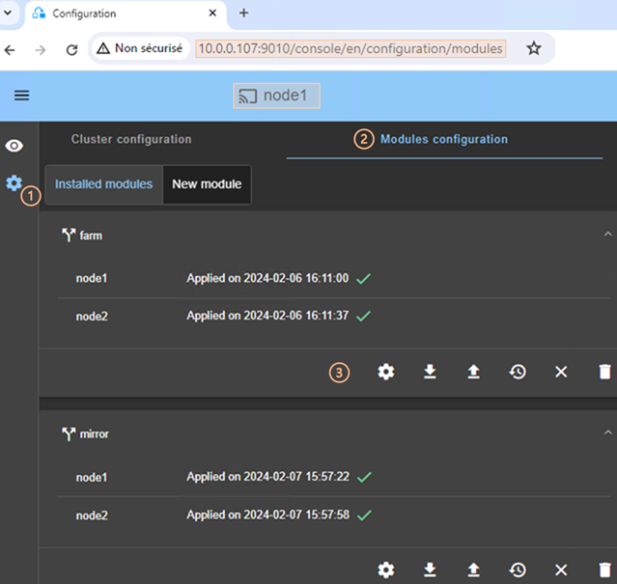Open the farm module configuration gear
The height and width of the screenshot is (584, 617).
[x=386, y=372]
